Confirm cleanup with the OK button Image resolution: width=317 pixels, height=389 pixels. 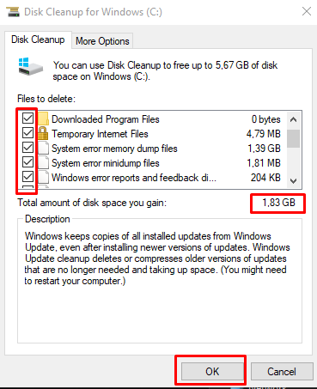[x=212, y=372]
